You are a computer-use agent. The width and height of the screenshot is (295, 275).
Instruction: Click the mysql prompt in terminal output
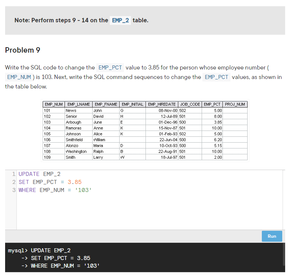[18, 250]
